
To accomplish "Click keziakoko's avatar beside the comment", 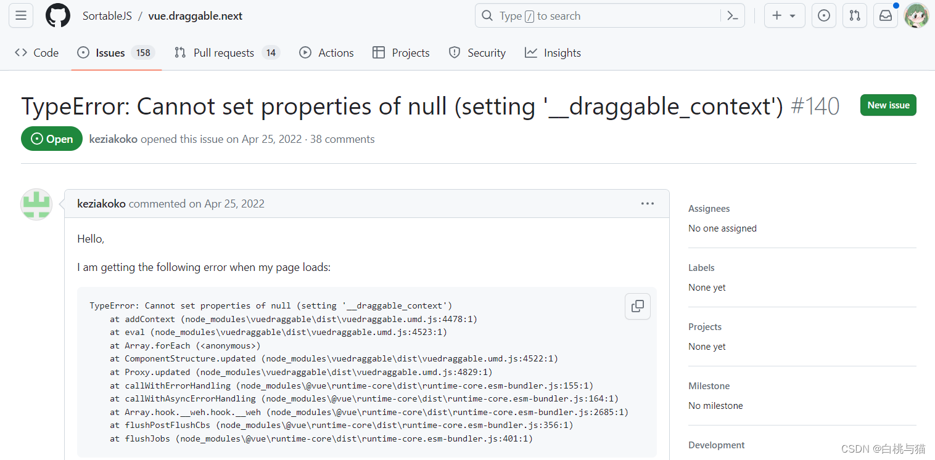I will pyautogui.click(x=36, y=204).
